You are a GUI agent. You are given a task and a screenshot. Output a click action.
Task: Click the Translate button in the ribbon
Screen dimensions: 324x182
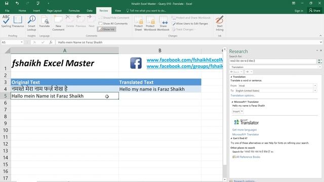(45, 21)
